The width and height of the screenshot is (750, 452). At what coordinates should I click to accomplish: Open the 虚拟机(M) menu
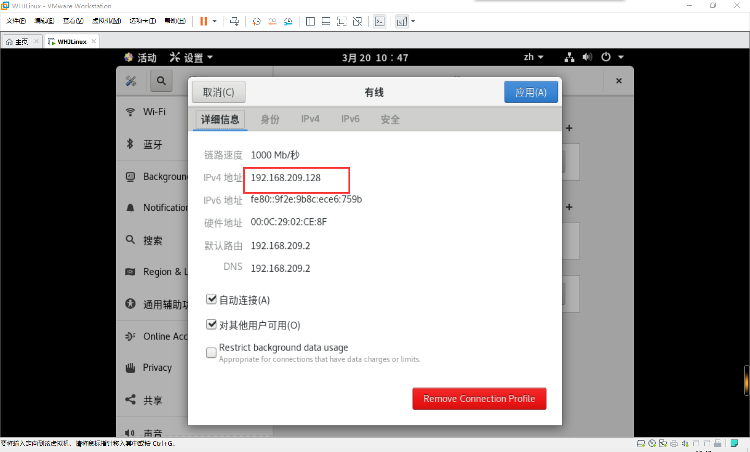tap(106, 21)
